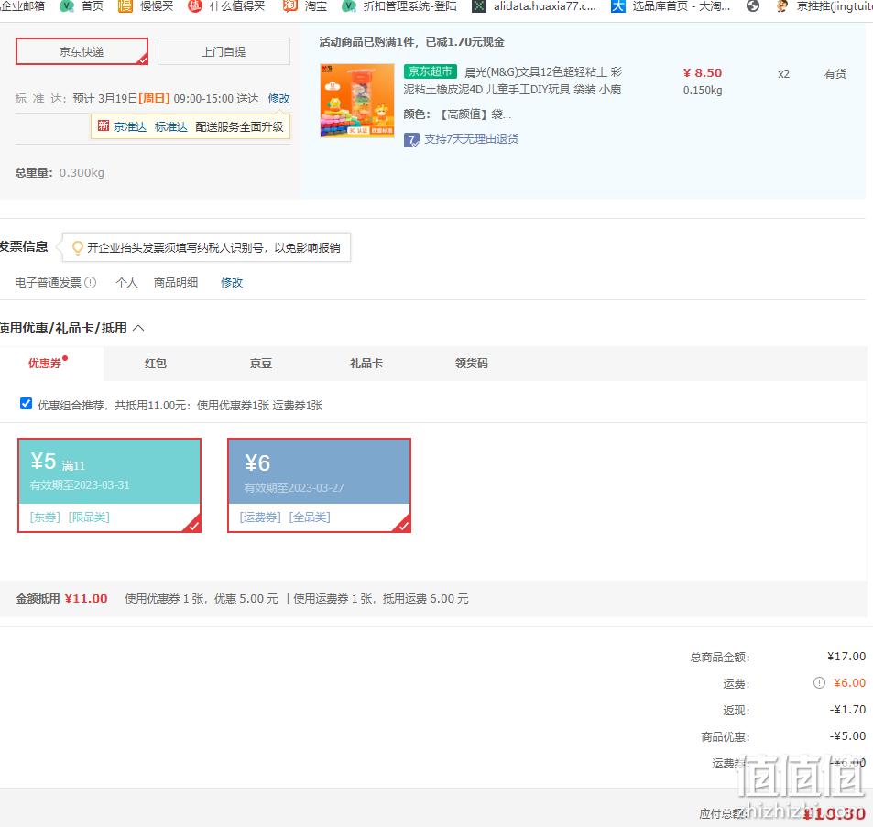This screenshot has height=827, width=873.
Task: Click the 新 badge in delivery notice
Action: (x=103, y=125)
